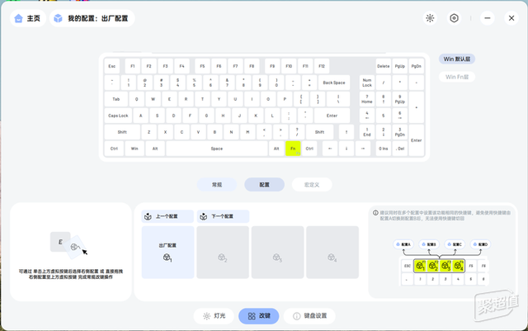This screenshot has height=331, width=528.
Task: Click the Esc key on virtual keyboard
Action: point(112,66)
